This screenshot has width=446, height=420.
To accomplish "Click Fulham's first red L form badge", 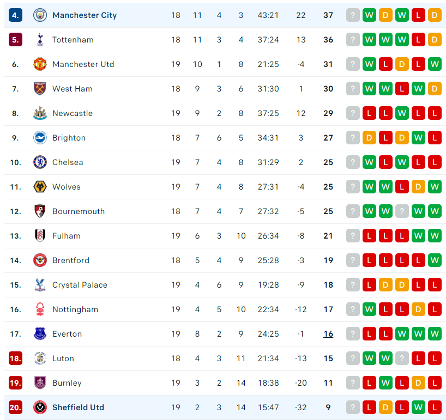I will click(x=369, y=235).
